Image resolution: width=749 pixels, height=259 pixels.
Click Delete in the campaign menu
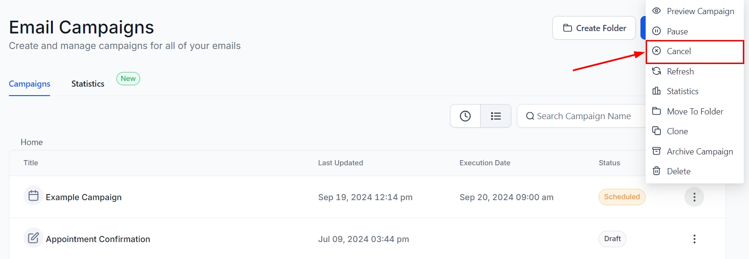[678, 171]
